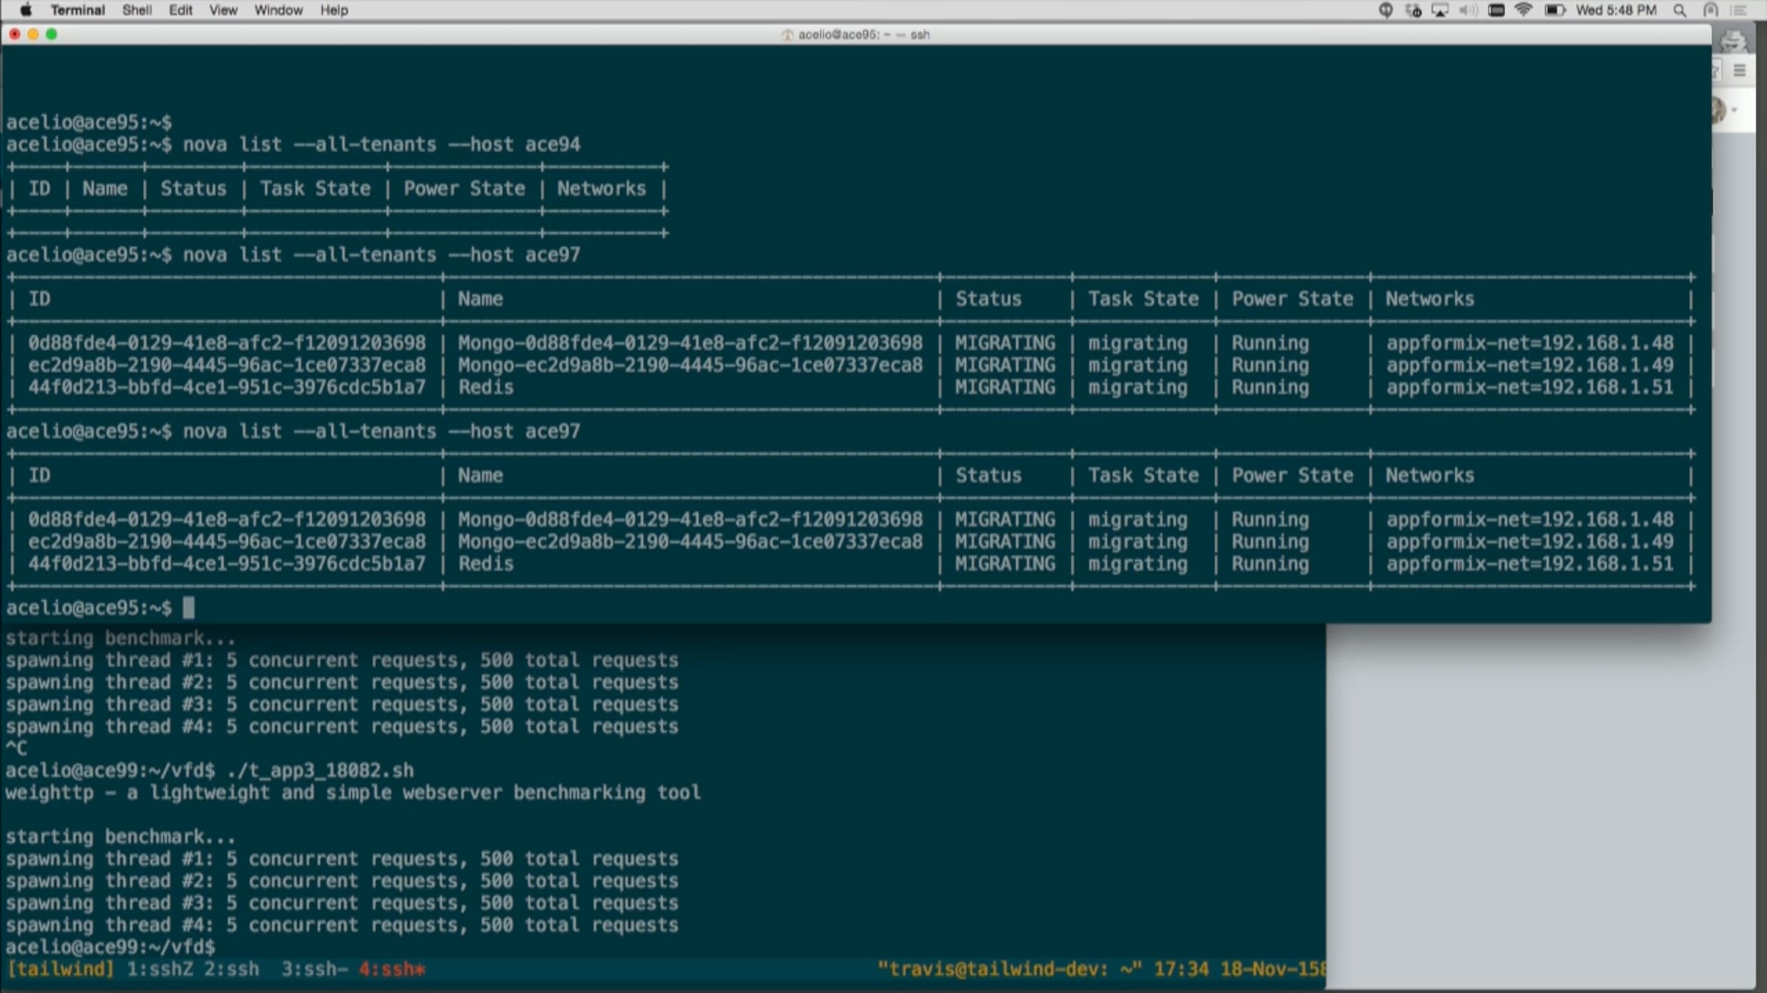1767x993 pixels.
Task: Click the sync status icon in menu bar
Action: [x=1413, y=10]
